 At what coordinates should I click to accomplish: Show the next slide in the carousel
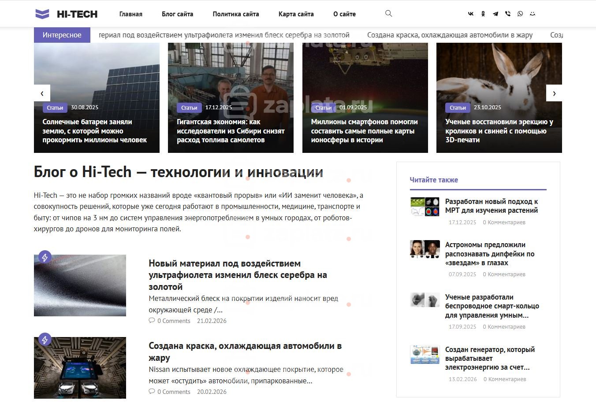point(554,93)
